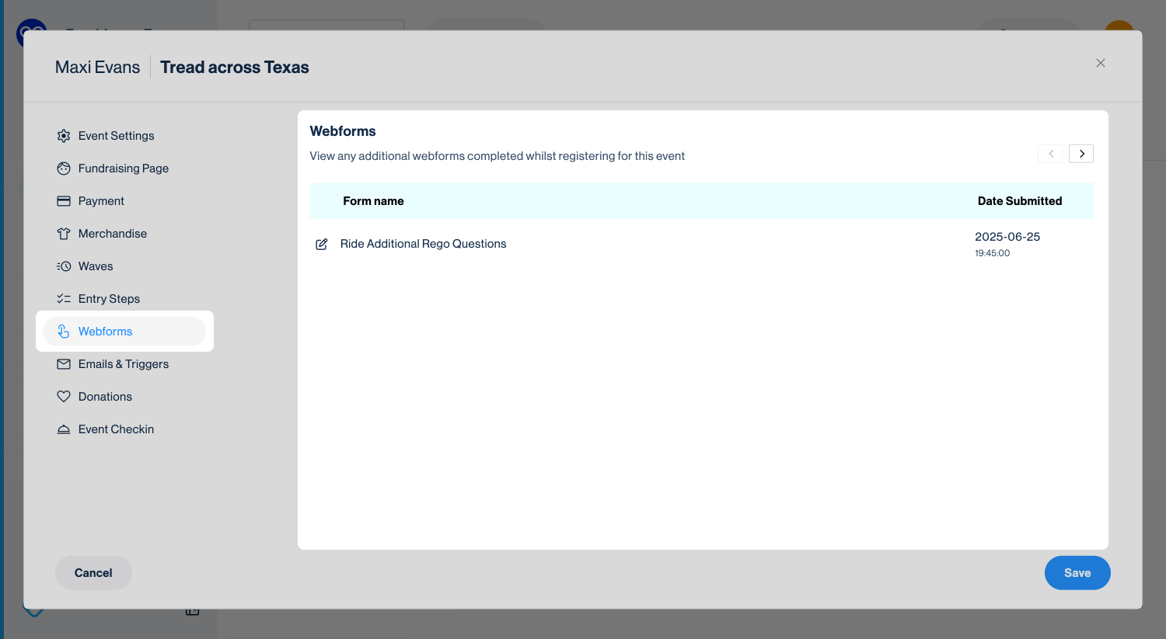Viewport: 1166px width, 639px height.
Task: Click the Emails & Triggers envelope icon
Action: 64,364
